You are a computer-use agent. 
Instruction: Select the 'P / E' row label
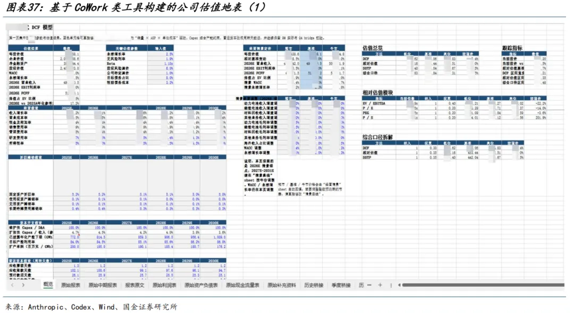[368, 108]
